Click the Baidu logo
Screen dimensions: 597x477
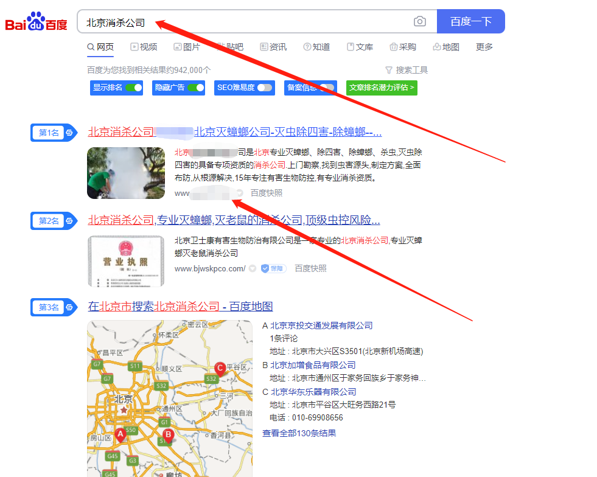[x=37, y=23]
